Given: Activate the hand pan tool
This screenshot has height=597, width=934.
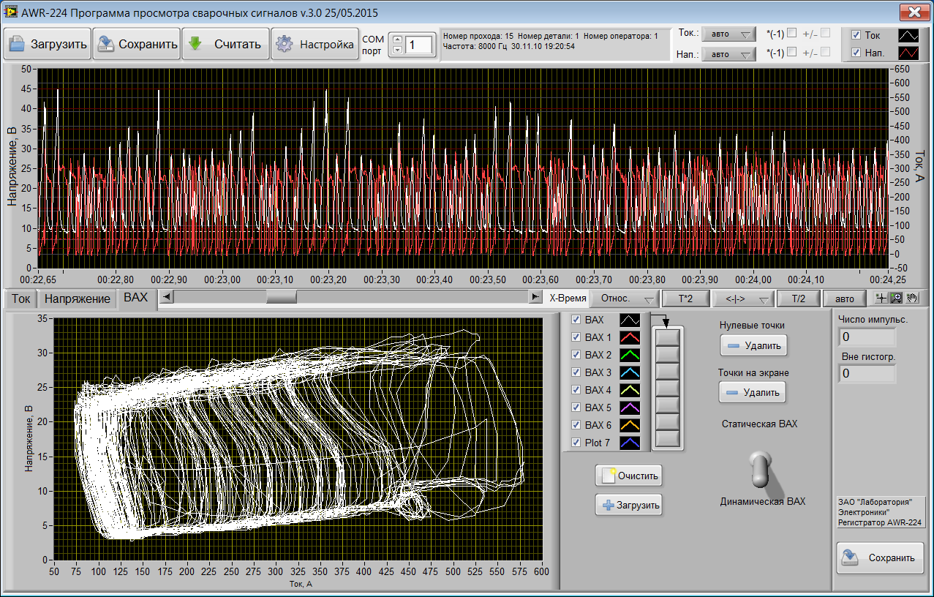Looking at the screenshot, I should tap(911, 298).
